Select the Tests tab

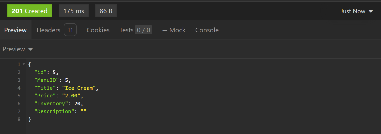coord(126,30)
